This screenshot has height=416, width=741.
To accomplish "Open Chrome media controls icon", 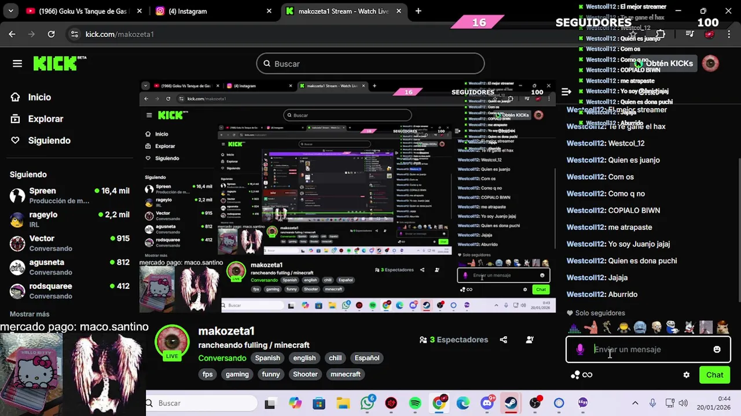I will [x=689, y=34].
